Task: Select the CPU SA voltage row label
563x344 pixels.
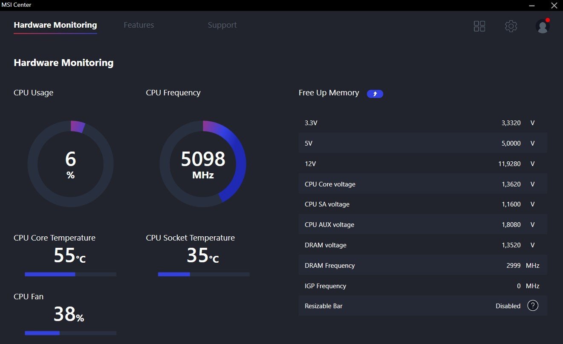Action: click(327, 204)
